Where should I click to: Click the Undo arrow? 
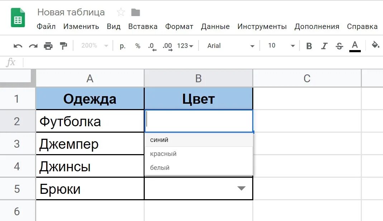coord(18,46)
